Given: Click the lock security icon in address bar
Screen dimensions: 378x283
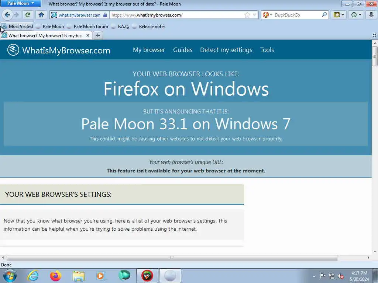Looking at the screenshot, I should 105,15.
